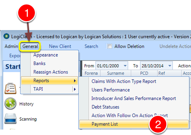This screenshot has height=135, width=191.
Task: Expand the TAPI submenu arrow
Action: click(x=75, y=89)
